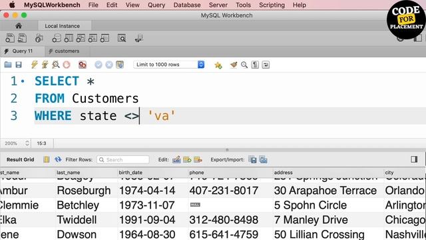Sort by phone column header
The width and height of the screenshot is (426, 240).
pos(230,173)
